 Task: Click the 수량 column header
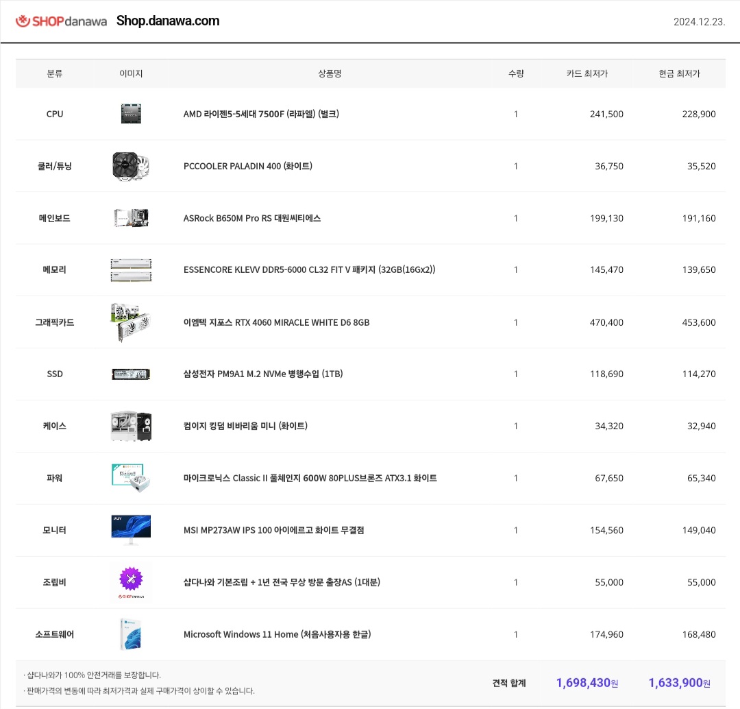point(516,73)
